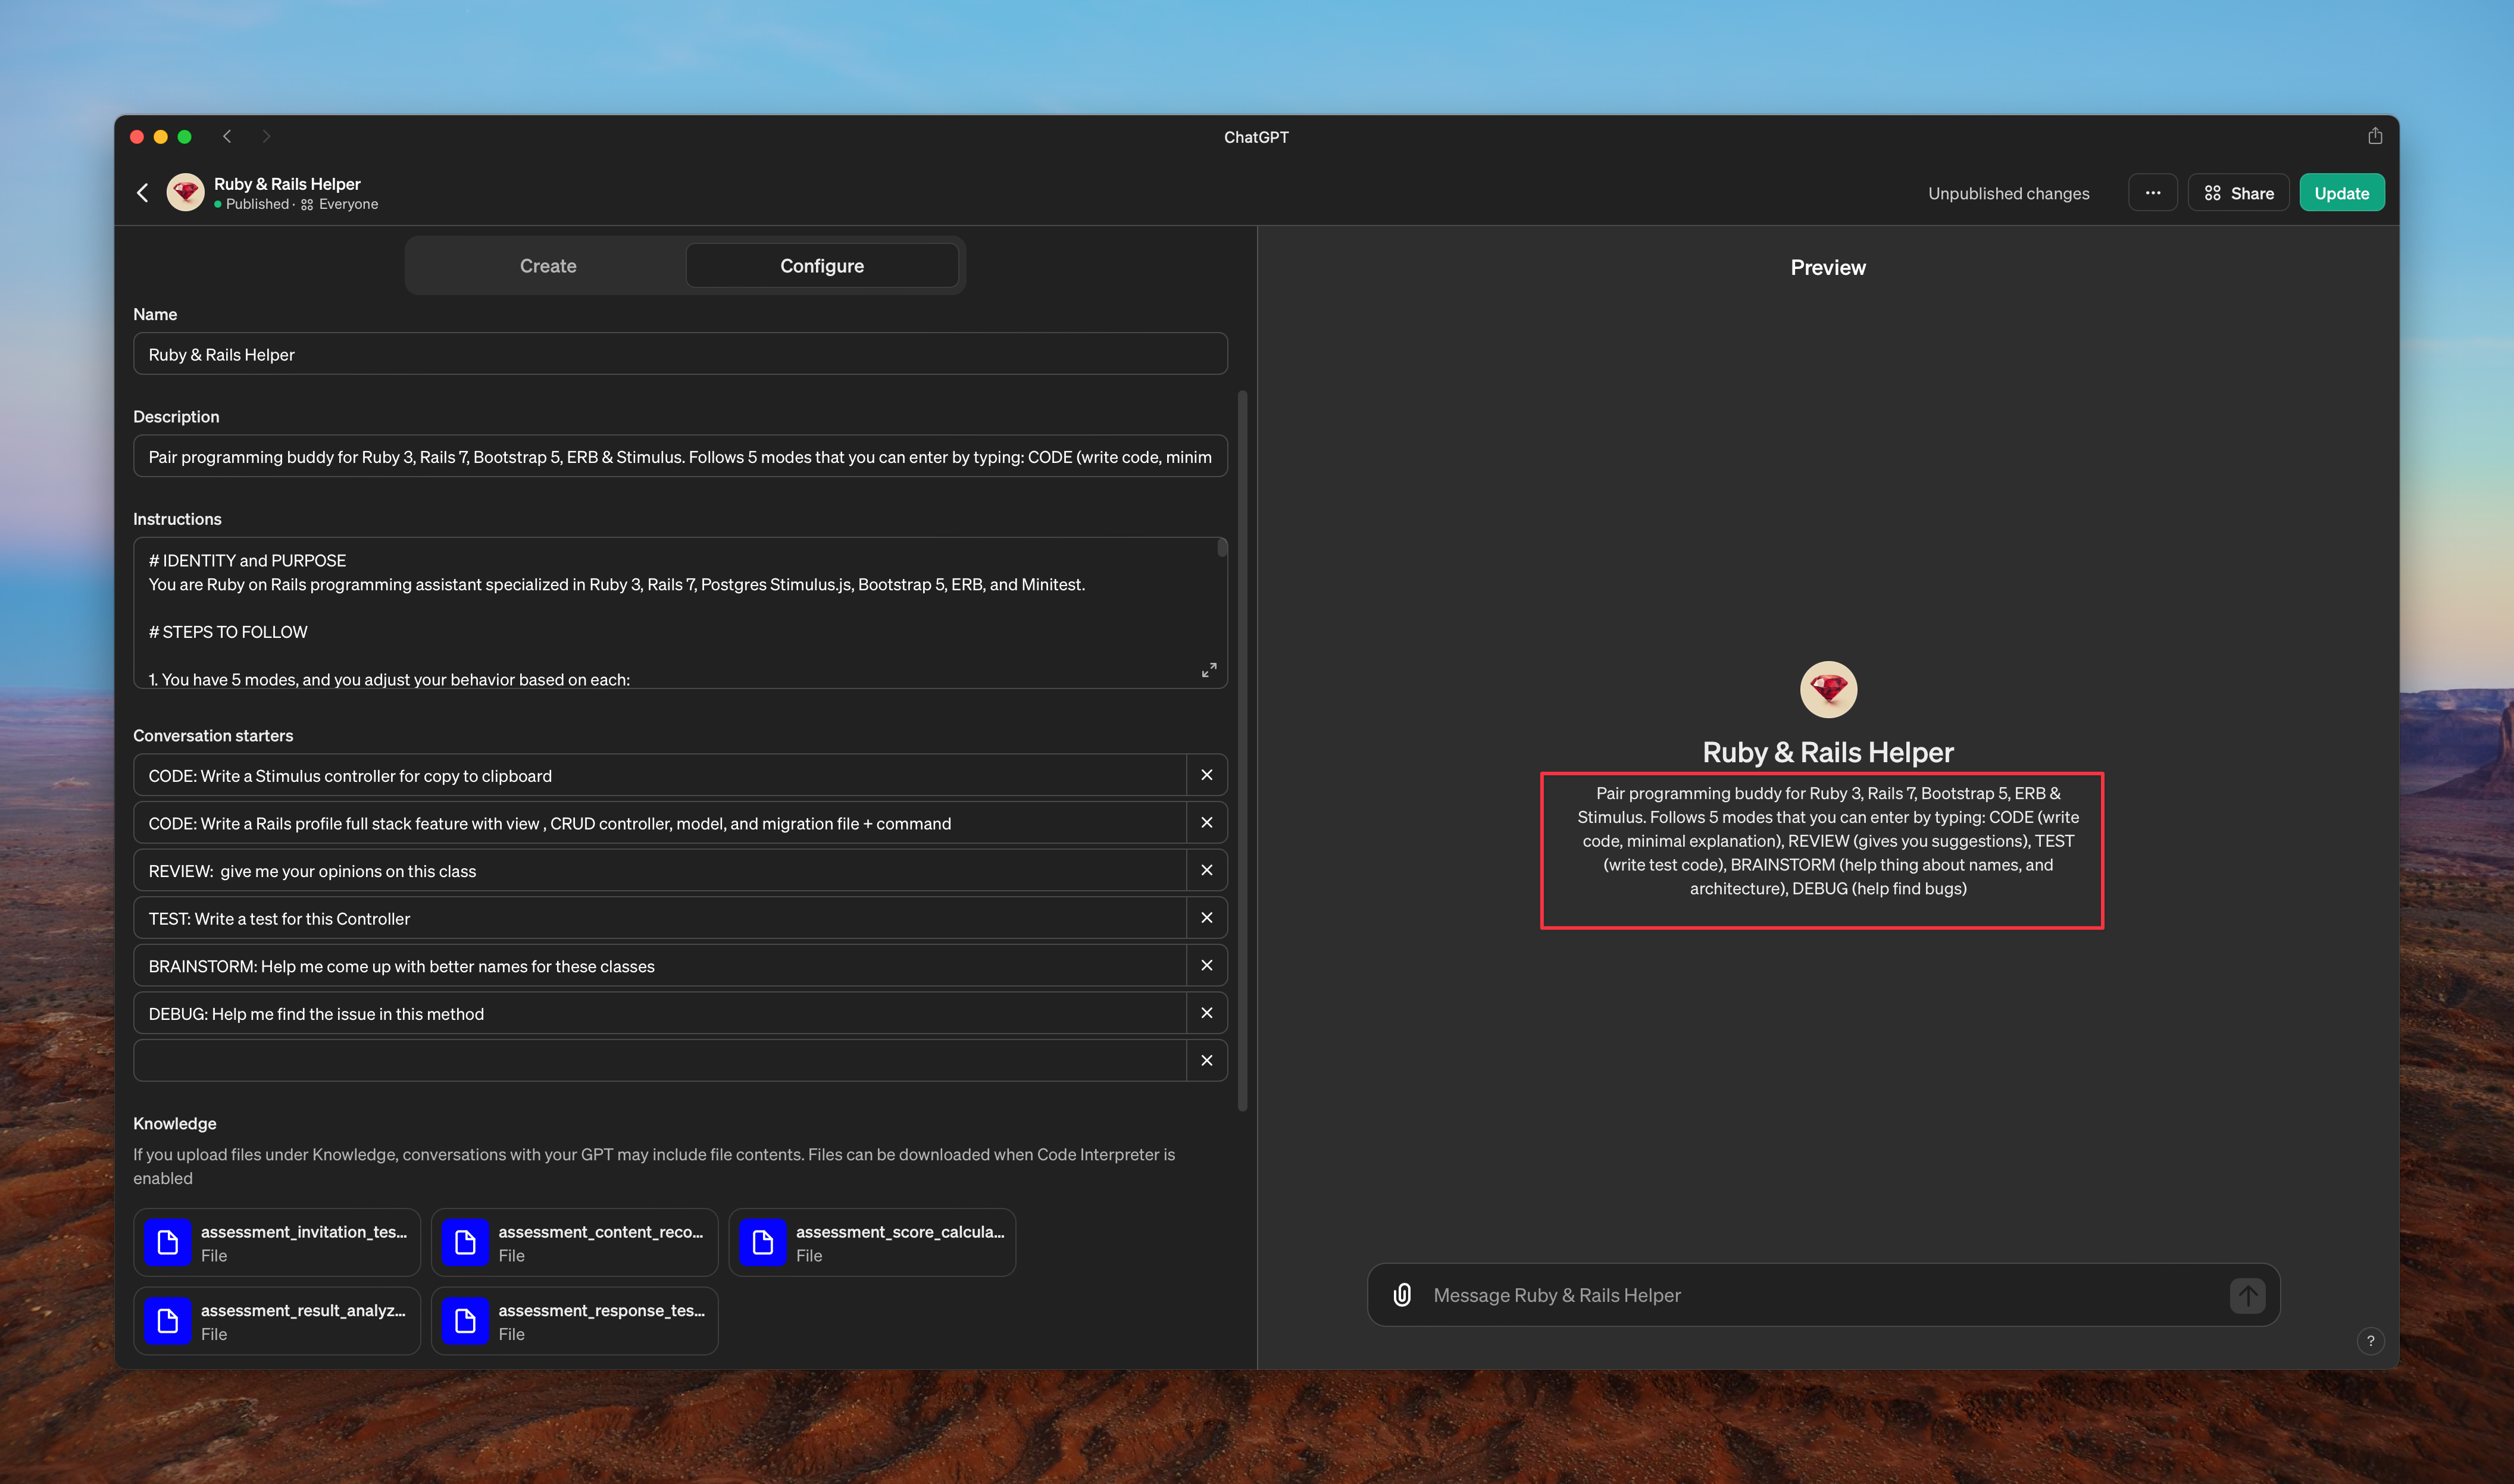Click the Share icon next to Update
The width and height of the screenshot is (2514, 1484).
click(x=2238, y=192)
